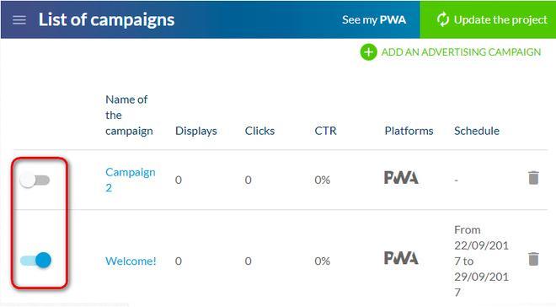Click the Clicks column header
This screenshot has height=307, width=556.
tap(259, 131)
